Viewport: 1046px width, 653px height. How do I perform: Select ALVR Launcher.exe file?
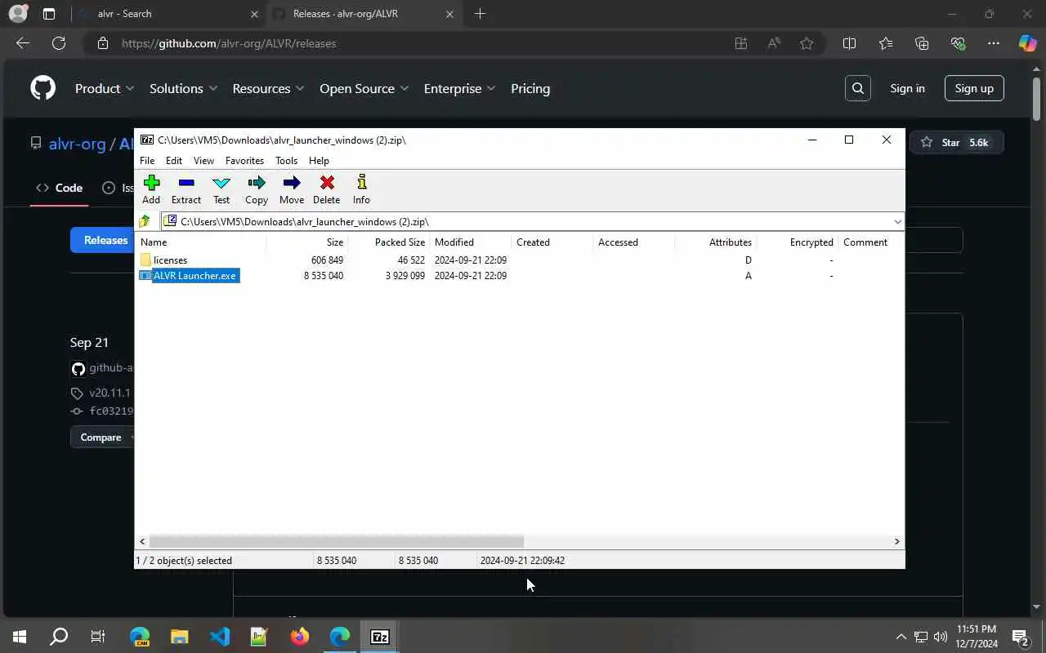coord(189,275)
